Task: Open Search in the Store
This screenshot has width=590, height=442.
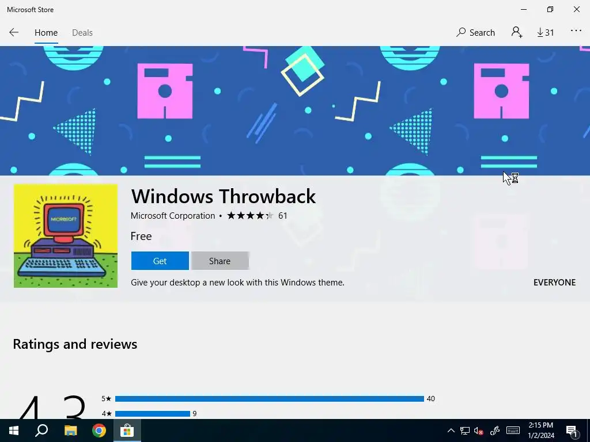Action: pyautogui.click(x=475, y=33)
